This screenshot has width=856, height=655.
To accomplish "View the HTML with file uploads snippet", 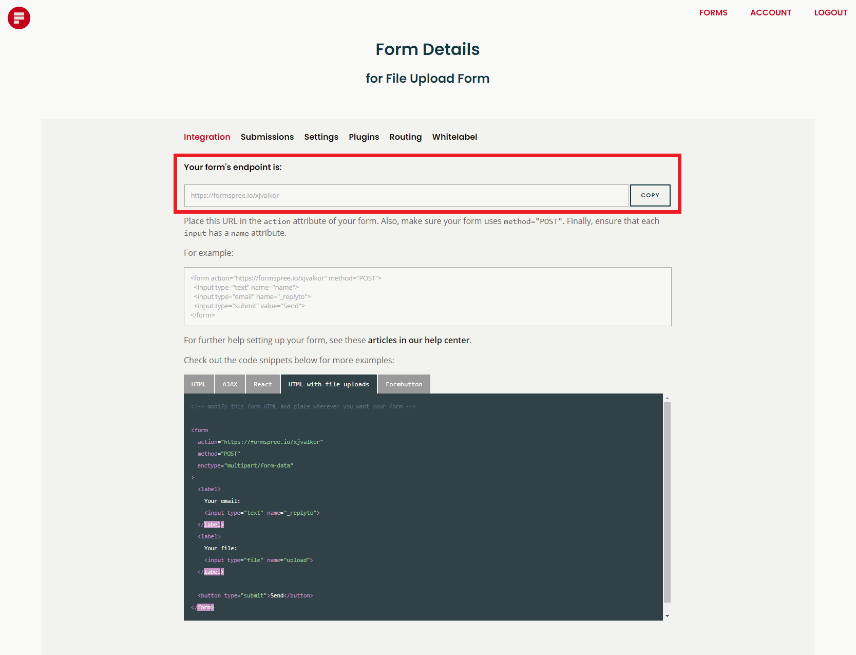I will (328, 384).
